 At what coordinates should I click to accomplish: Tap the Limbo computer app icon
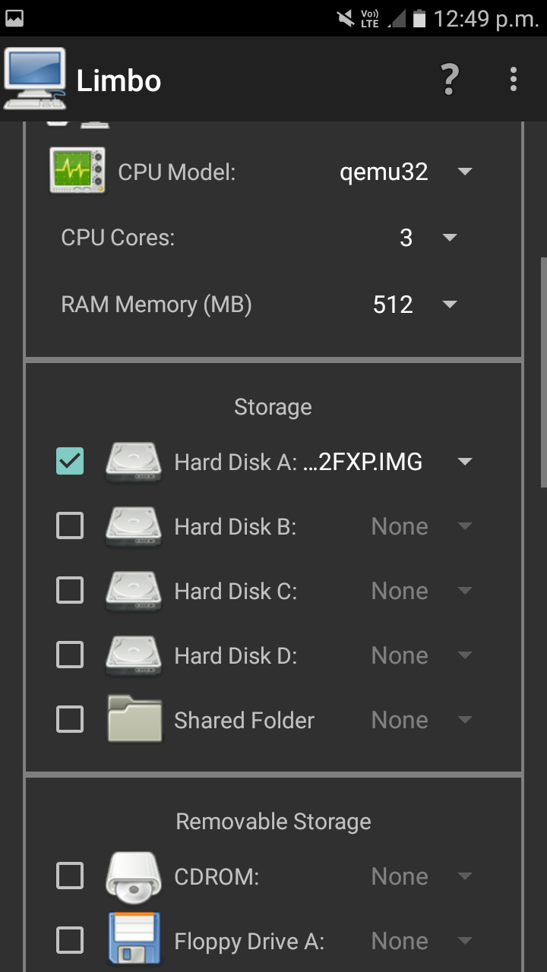coord(34,78)
